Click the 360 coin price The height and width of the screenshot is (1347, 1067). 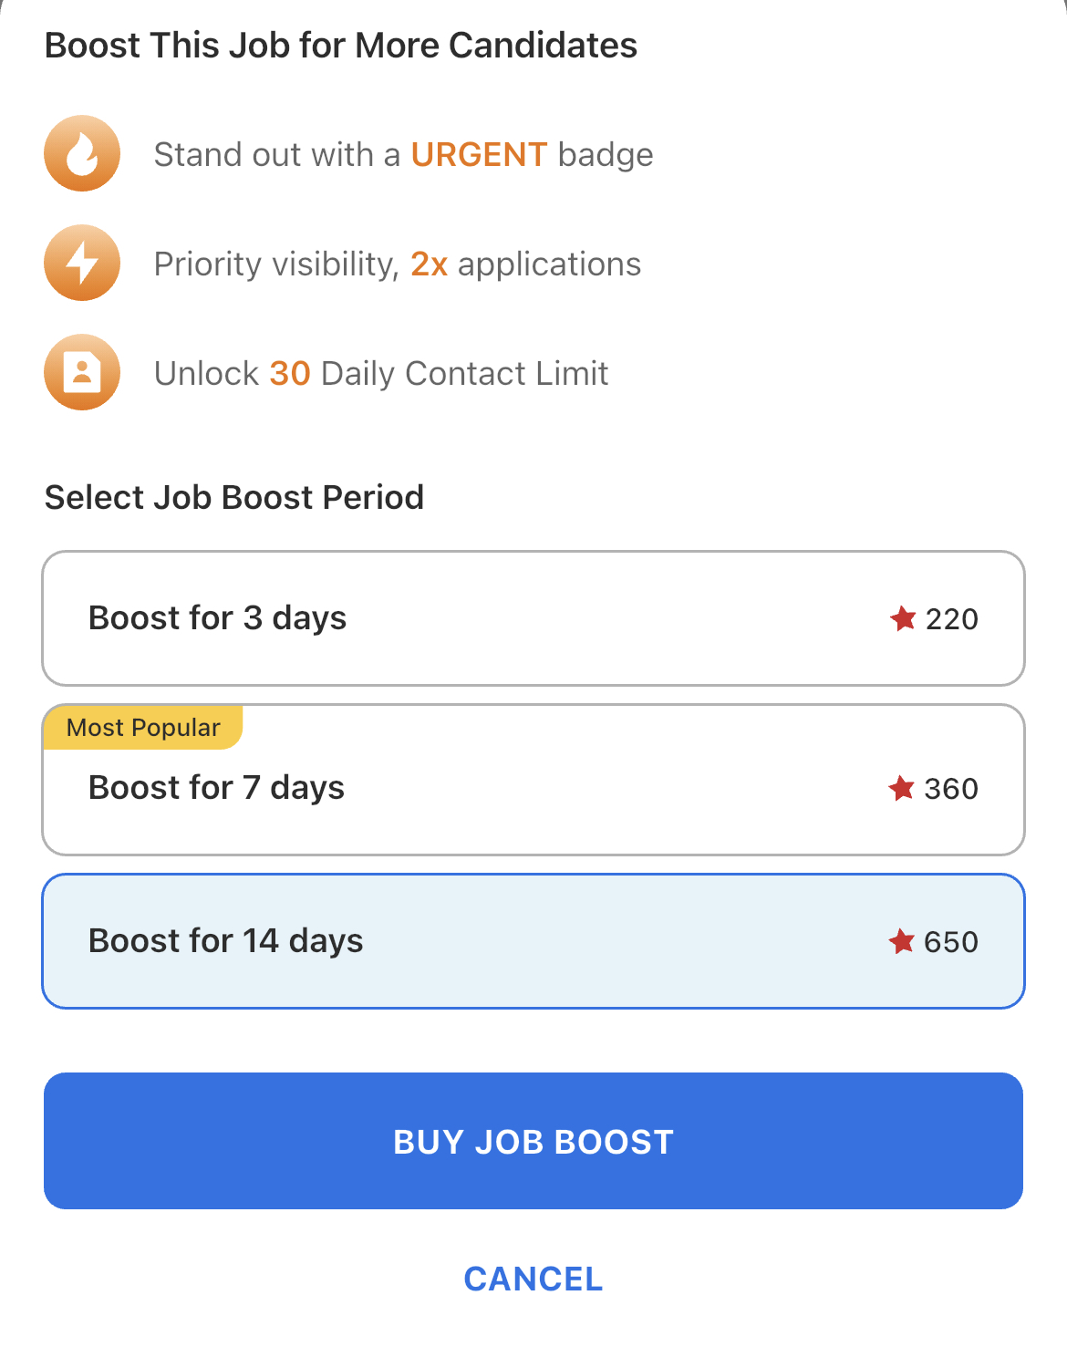[951, 789]
